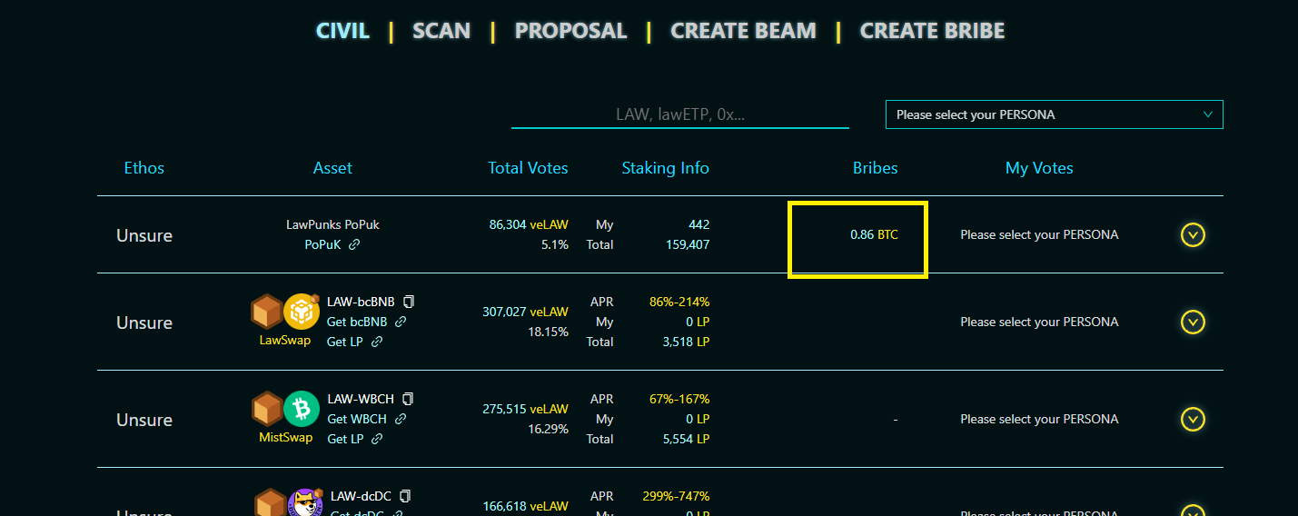Screen dimensions: 1298x516
Task: Click the link icon next to Get bcBNB
Action: point(401,322)
